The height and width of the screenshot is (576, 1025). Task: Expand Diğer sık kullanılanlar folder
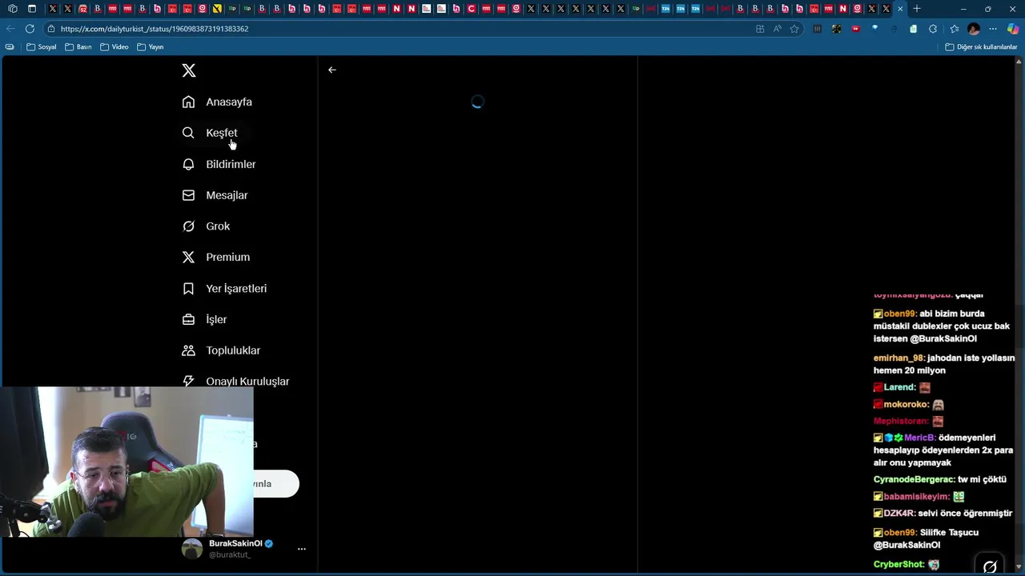pos(981,47)
